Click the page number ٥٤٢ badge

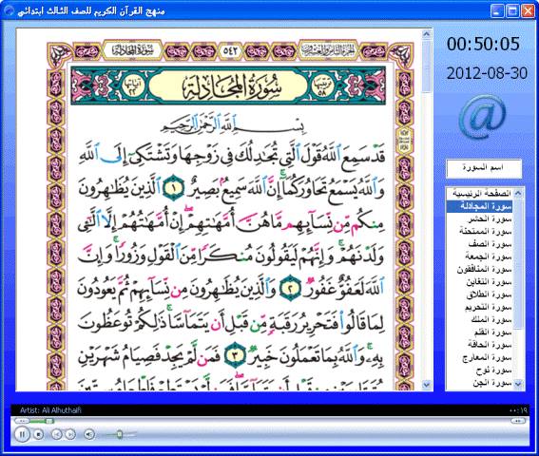tap(230, 51)
